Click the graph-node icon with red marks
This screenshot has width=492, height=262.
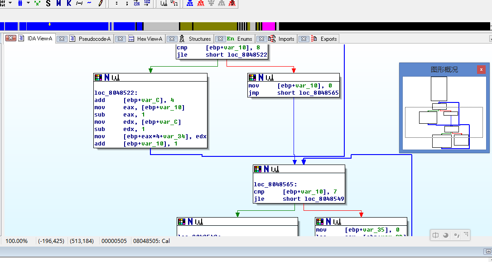pos(174,3)
